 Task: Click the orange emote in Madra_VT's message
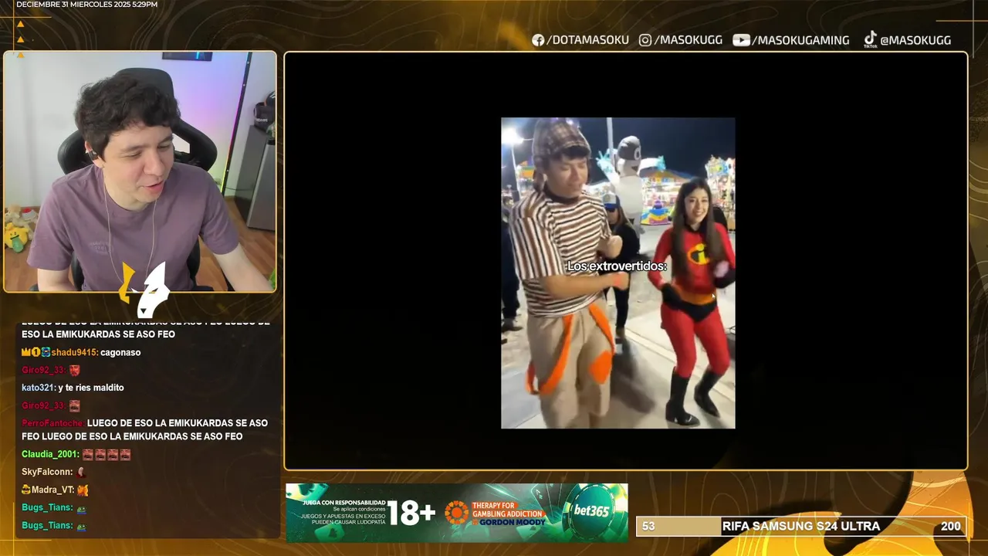(83, 490)
